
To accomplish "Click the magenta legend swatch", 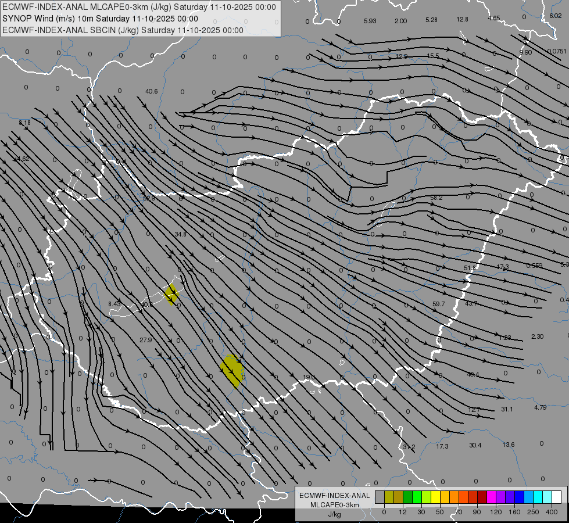I will coord(491,497).
